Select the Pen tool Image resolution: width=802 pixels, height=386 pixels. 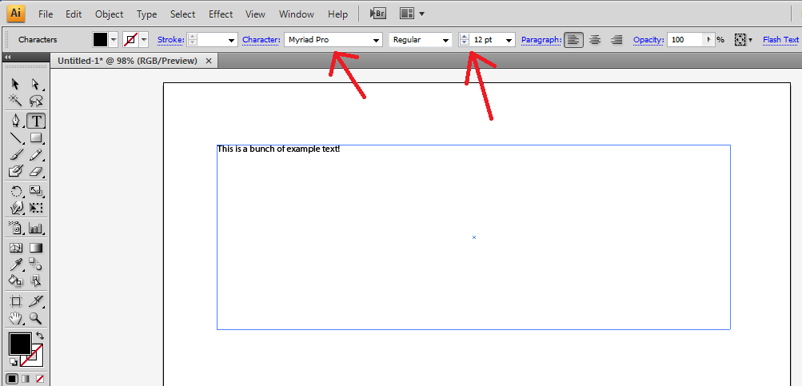(x=16, y=121)
